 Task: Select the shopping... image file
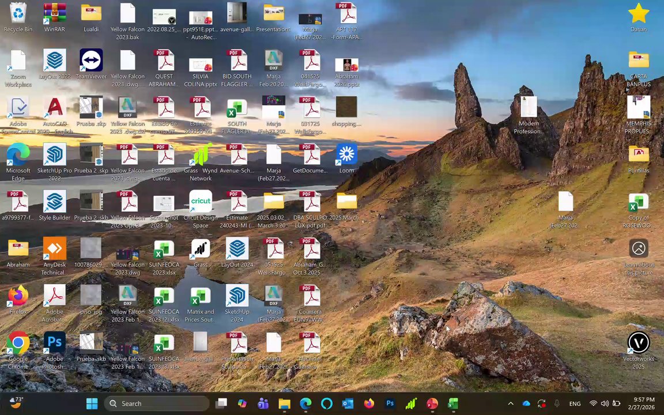[x=346, y=112]
